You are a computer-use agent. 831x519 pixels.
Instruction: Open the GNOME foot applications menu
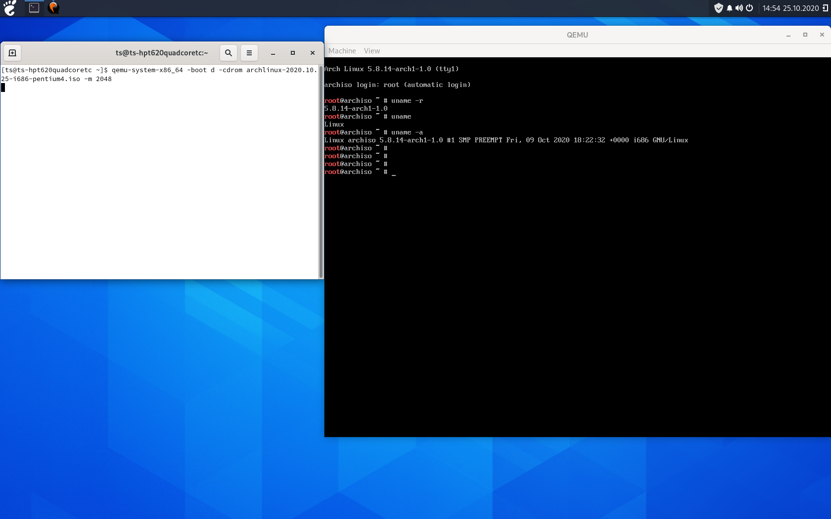9,8
